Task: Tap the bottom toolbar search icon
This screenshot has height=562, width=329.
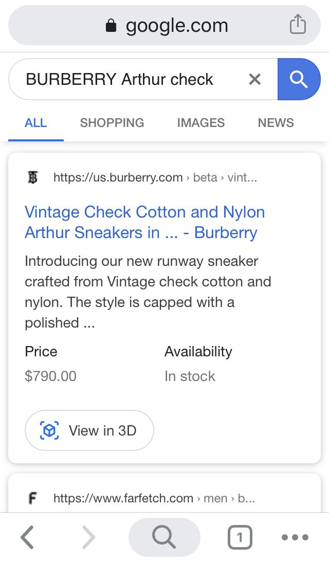Action: (164, 538)
